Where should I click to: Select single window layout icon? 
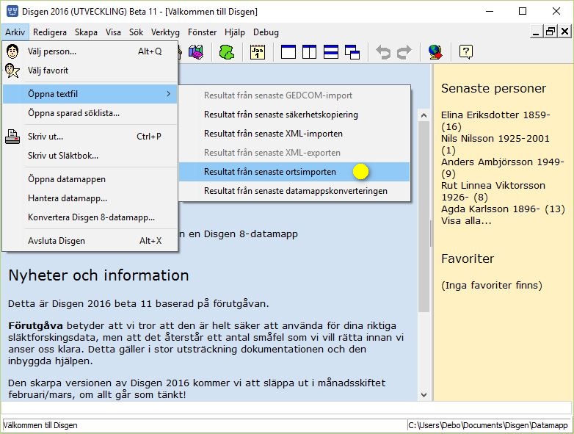288,52
